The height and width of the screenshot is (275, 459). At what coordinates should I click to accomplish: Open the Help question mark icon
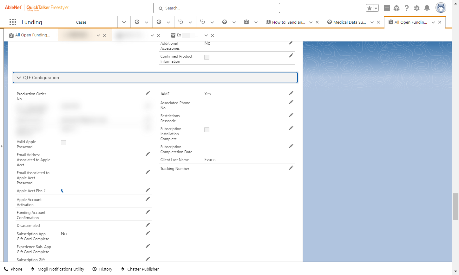point(407,8)
